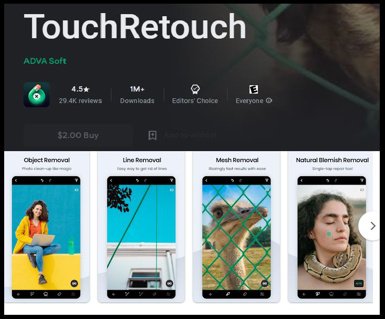This screenshot has height=319, width=385.
Task: Show next screenshots with the right arrow
Action: 373,226
